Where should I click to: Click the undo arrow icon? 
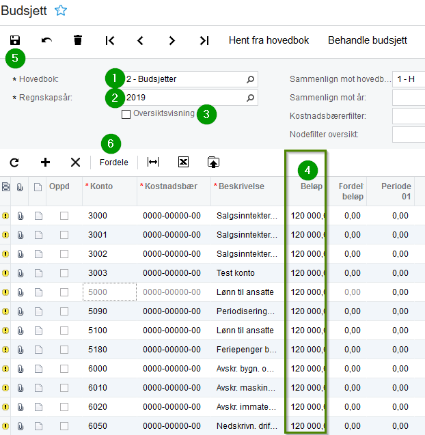46,40
